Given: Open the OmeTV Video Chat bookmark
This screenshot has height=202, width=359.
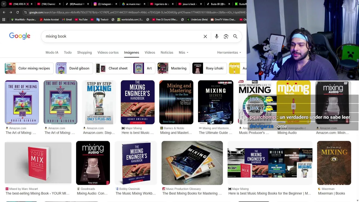Looking at the screenshot, I should pyautogui.click(x=223, y=20).
